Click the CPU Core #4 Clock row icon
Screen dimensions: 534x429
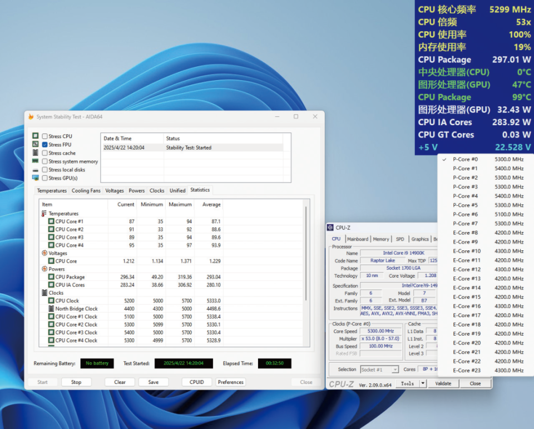[x=51, y=341]
